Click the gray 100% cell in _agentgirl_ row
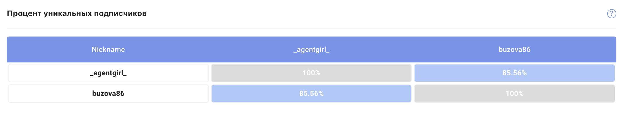Screen dimensions: 625x113 311,73
